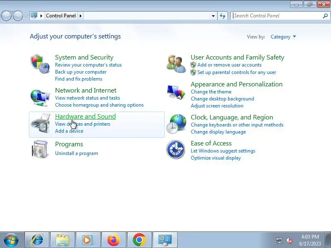Click Choose homegroup and sharing options
The image size is (331, 248).
pos(99,105)
